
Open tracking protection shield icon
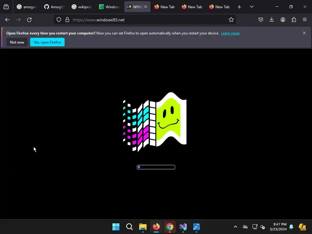[59, 20]
